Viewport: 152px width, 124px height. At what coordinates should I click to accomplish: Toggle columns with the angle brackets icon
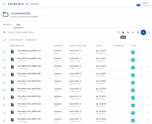point(143,40)
